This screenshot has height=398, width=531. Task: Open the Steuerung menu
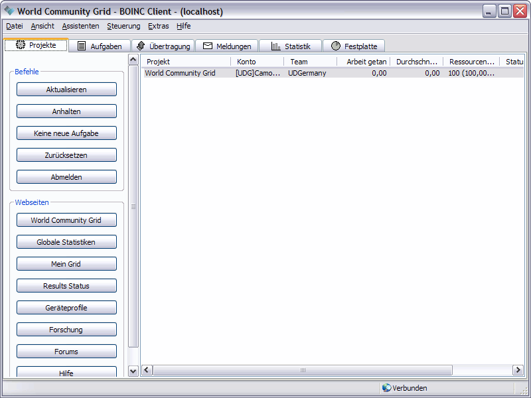tap(123, 26)
